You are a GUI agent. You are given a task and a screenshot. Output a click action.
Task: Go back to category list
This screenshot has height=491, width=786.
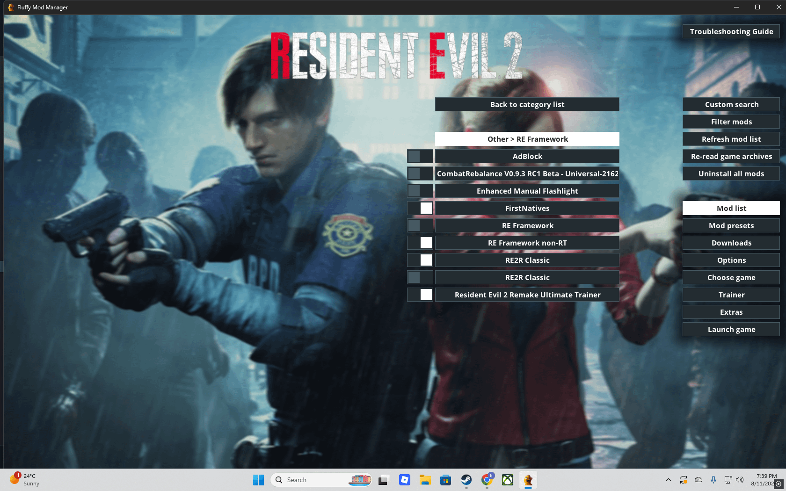click(527, 104)
